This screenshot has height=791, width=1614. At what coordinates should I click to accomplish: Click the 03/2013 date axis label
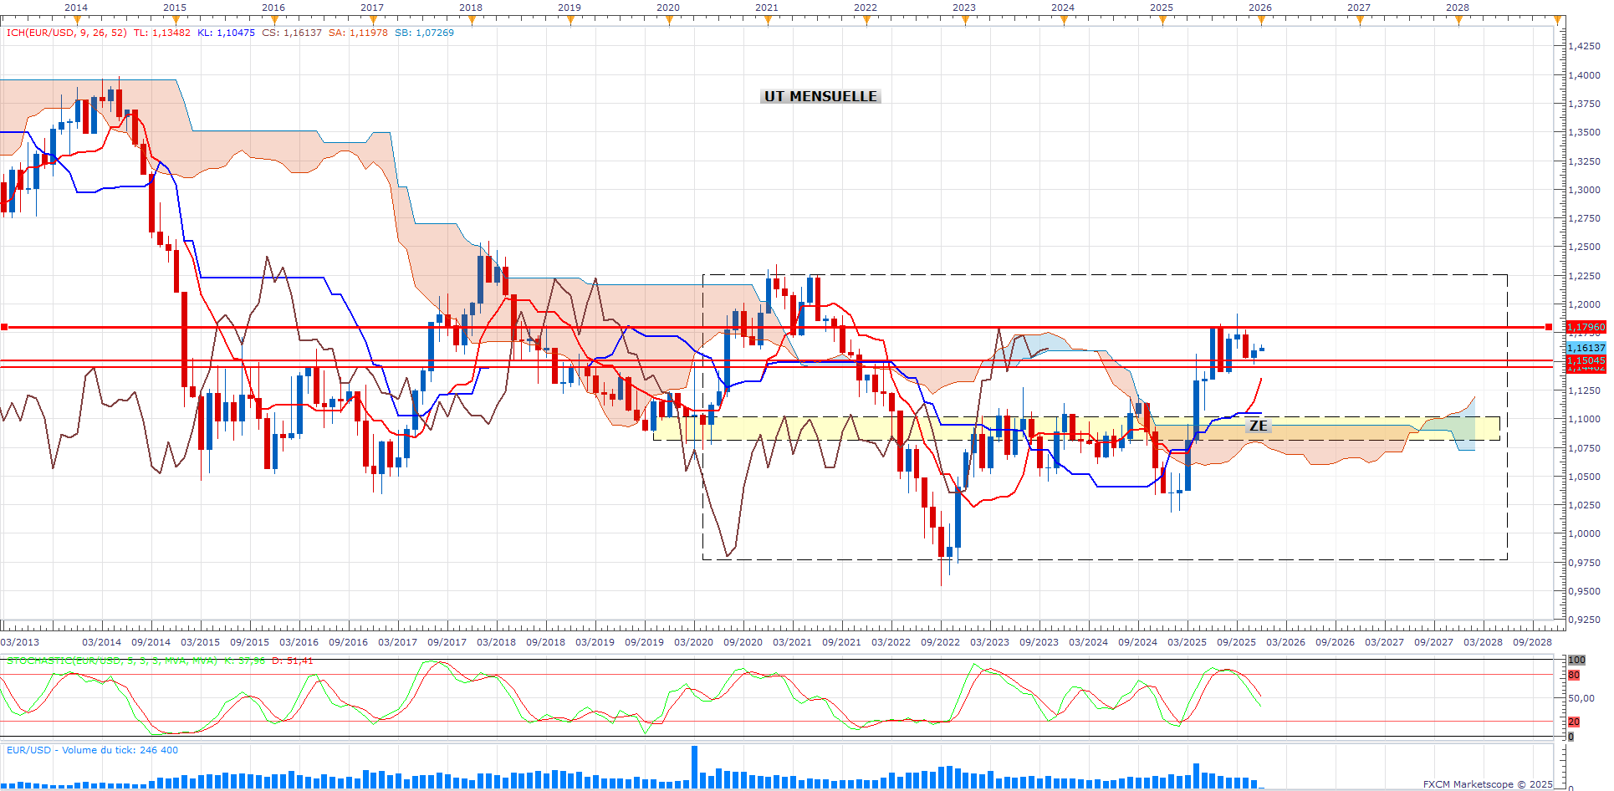coord(20,642)
